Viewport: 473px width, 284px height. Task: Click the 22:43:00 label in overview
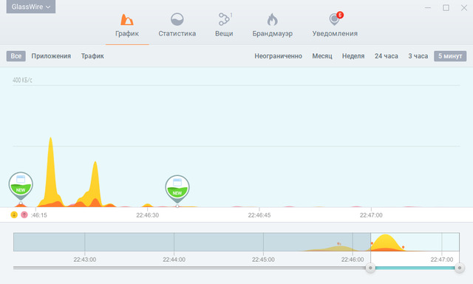coord(85,260)
